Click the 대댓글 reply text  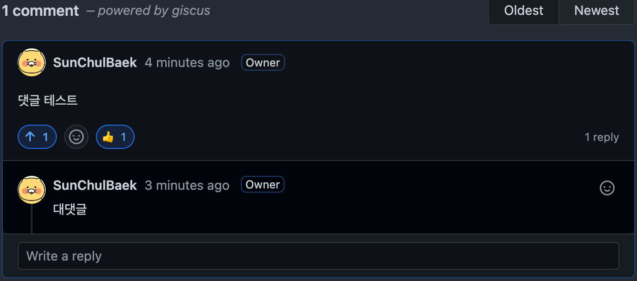[70, 209]
